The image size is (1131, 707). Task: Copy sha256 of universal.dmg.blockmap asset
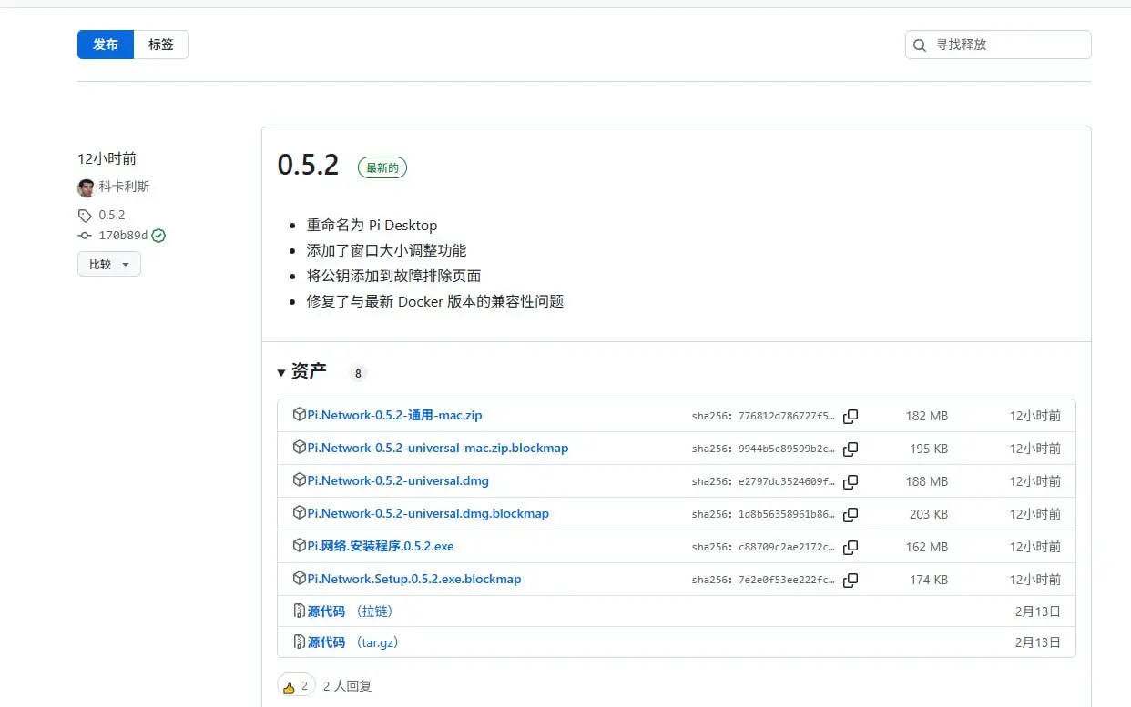tap(851, 515)
